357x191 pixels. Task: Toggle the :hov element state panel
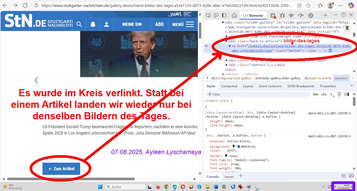click(x=315, y=94)
